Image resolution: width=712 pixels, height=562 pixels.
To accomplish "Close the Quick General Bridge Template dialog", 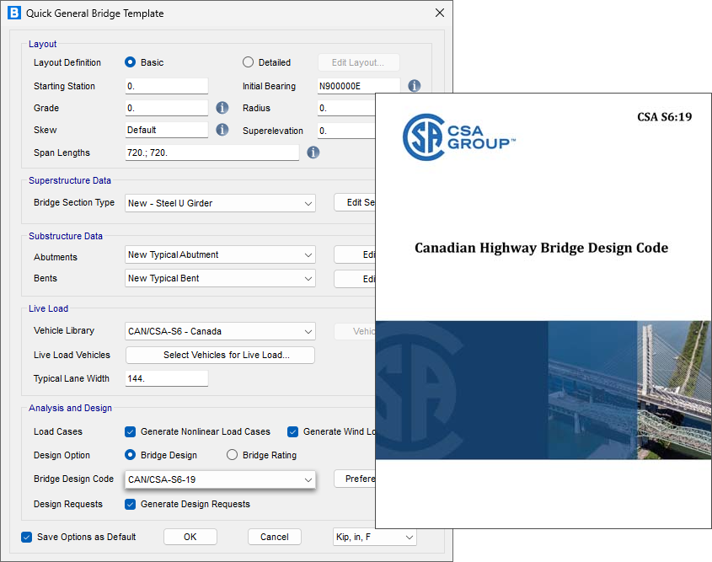I will pyautogui.click(x=439, y=13).
